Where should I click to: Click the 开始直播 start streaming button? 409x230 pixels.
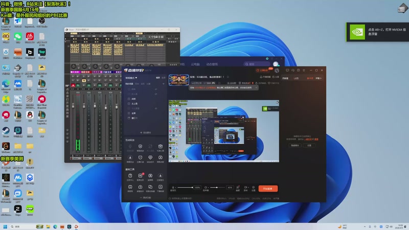pos(268,189)
